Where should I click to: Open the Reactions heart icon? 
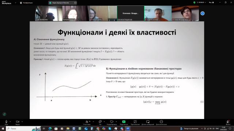click(112, 122)
